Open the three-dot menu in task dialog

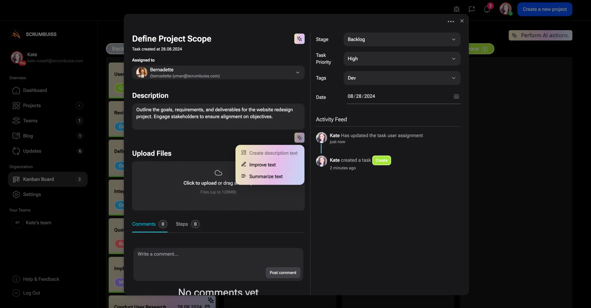(x=450, y=21)
